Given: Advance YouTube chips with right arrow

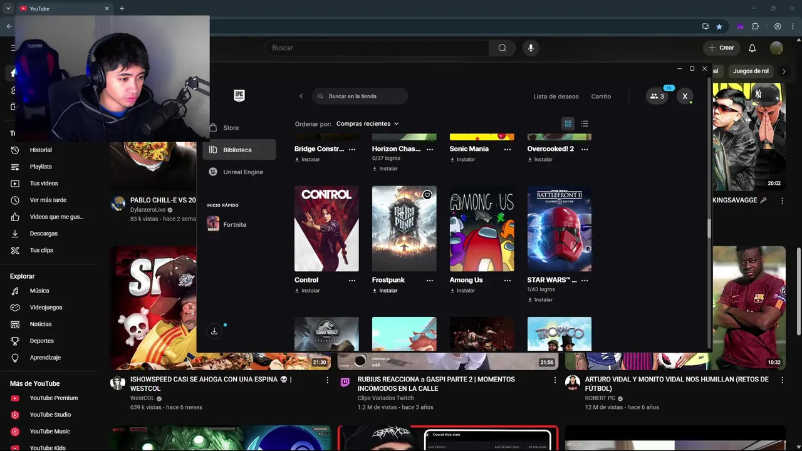Looking at the screenshot, I should point(783,71).
